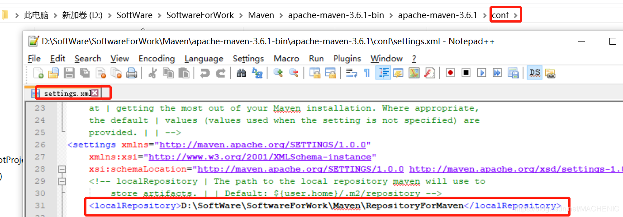The height and width of the screenshot is (217, 623).
Task: Save the file with the floppy disk icon
Action: pyautogui.click(x=69, y=73)
